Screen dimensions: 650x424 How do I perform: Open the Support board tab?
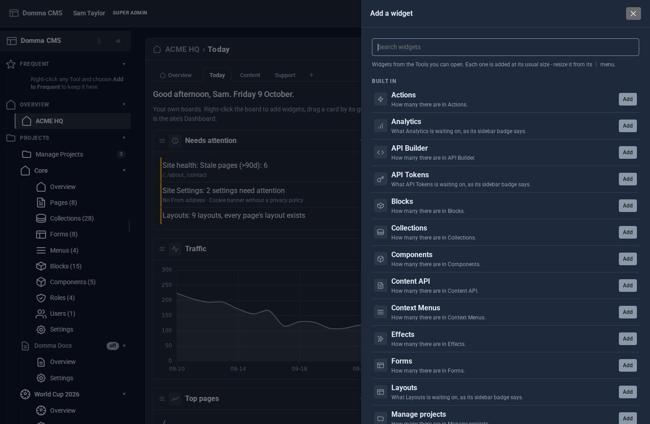[x=285, y=75]
